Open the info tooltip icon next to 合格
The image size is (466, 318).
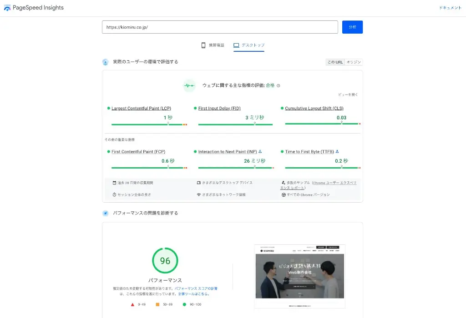click(x=278, y=85)
